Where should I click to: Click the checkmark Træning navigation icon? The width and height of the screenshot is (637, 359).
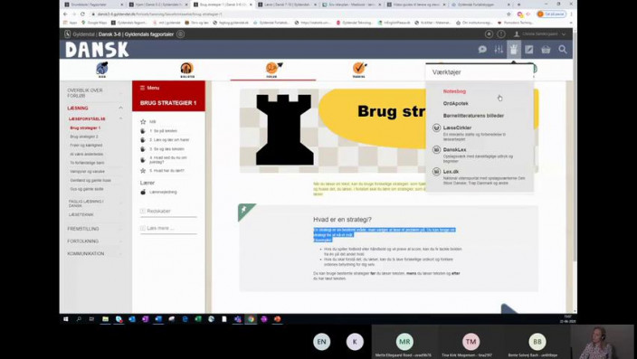coord(359,70)
